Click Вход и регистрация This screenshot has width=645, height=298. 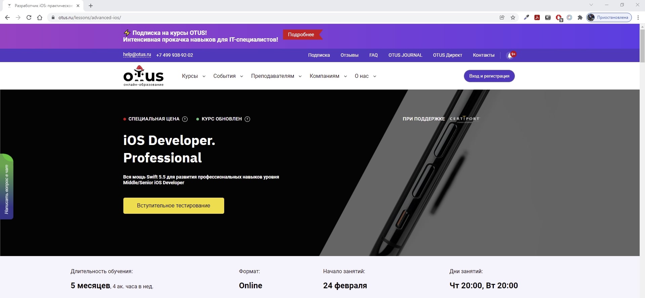(x=489, y=76)
